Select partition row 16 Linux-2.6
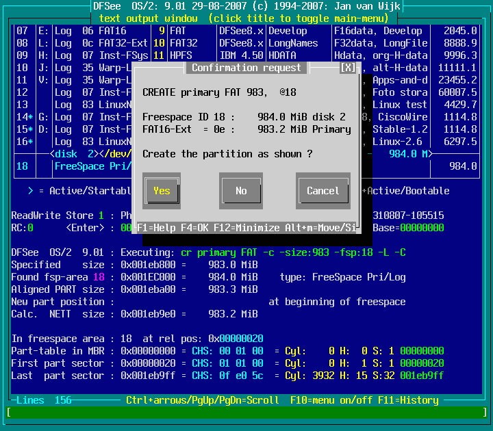The width and height of the screenshot is (493, 431). pos(425,142)
